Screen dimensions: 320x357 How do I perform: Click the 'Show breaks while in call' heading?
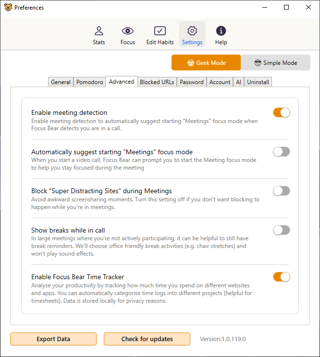click(x=68, y=230)
